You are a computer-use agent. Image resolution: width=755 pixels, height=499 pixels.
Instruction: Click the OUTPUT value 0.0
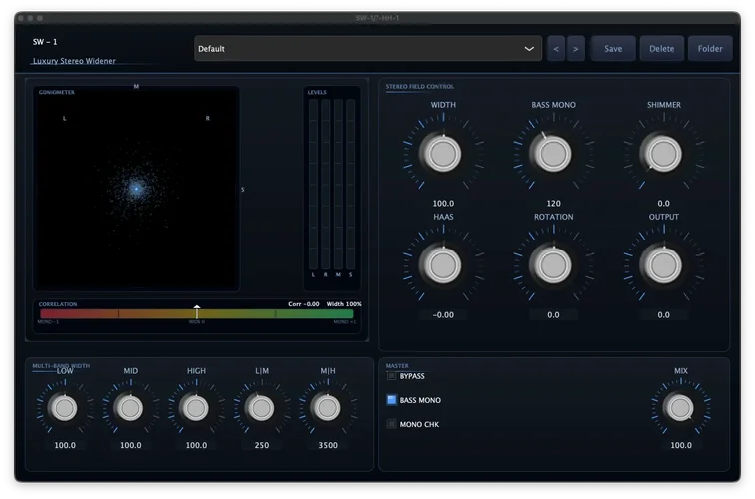pos(663,315)
